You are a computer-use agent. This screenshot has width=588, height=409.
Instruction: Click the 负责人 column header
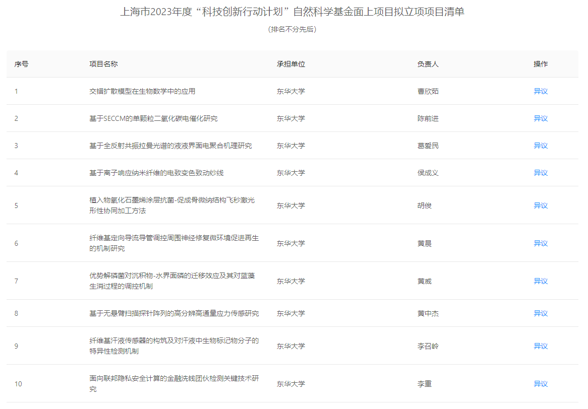[x=428, y=64]
